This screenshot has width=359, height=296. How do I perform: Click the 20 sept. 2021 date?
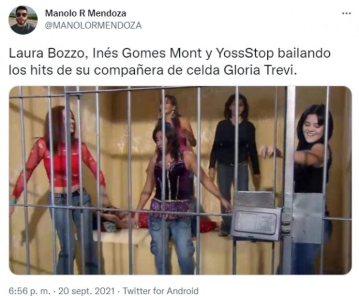coord(87,291)
